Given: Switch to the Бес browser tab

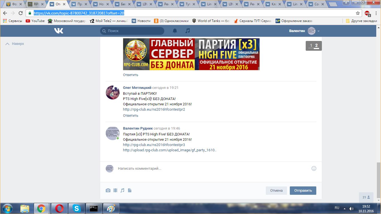Looking at the screenshot, I should pyautogui.click(x=123, y=4).
